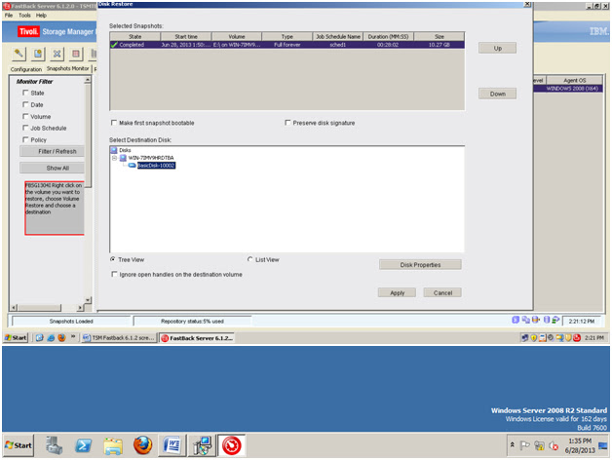Check Preserve disk signature option
The width and height of the screenshot is (612, 460).
click(x=287, y=123)
